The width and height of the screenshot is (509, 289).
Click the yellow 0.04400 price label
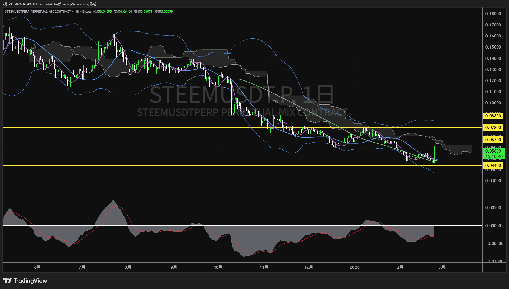tap(493, 166)
